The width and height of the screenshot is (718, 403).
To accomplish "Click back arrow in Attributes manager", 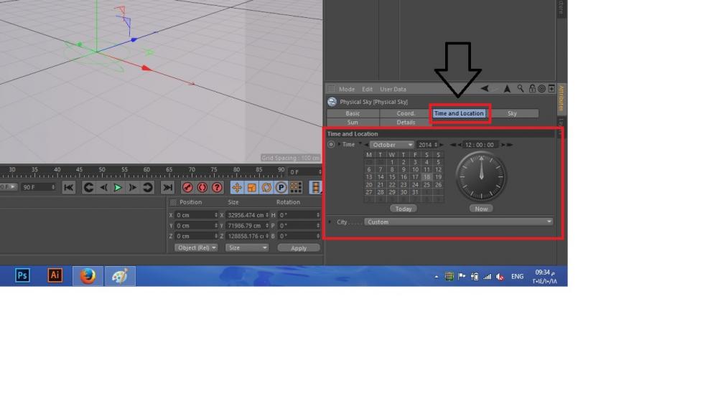I will click(x=485, y=89).
